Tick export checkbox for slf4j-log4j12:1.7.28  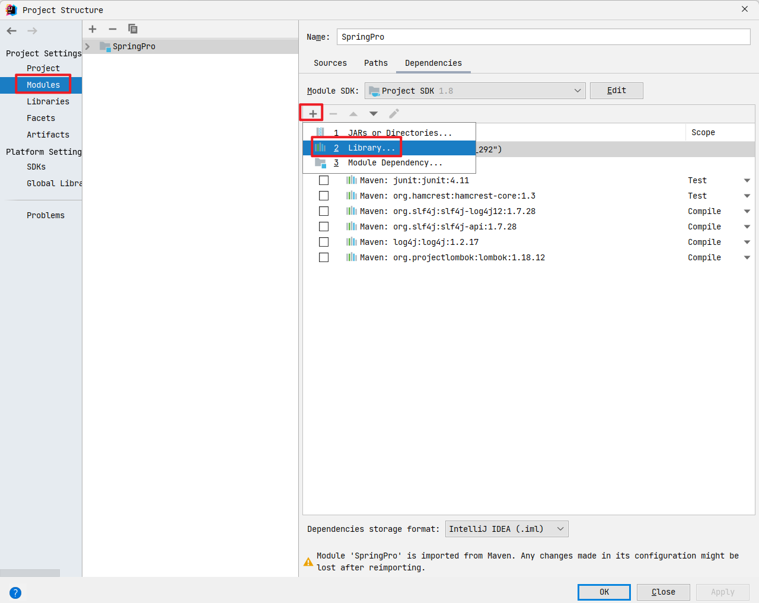324,211
